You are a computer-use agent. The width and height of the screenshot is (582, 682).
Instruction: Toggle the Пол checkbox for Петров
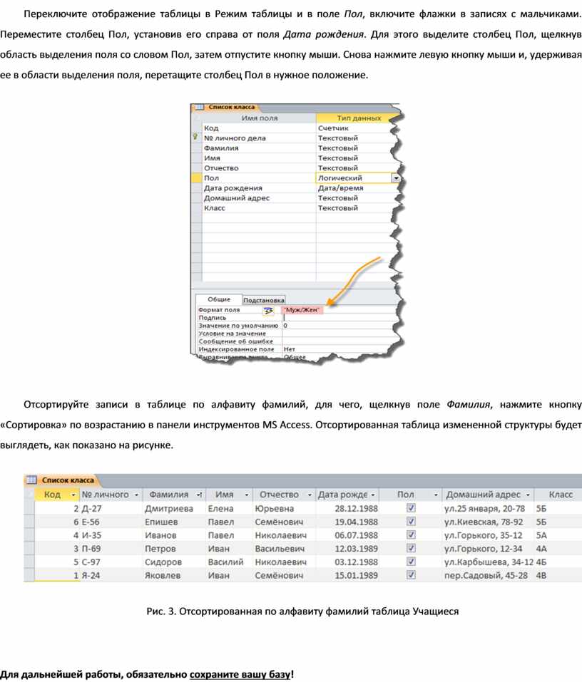click(411, 548)
